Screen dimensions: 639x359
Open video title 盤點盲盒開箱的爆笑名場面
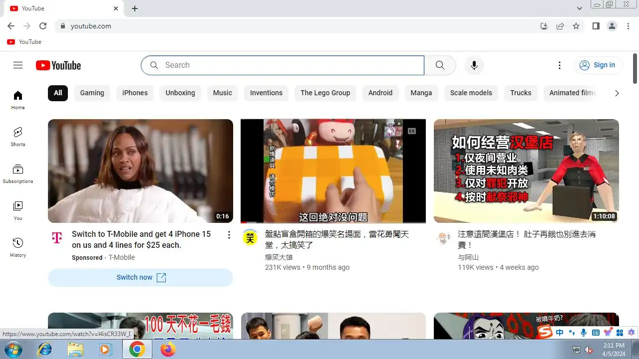[x=337, y=239]
